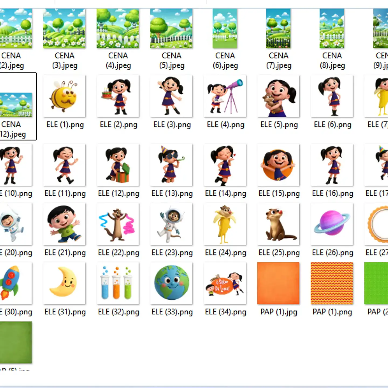Select the bee image ELE (1).png
This screenshot has width=388, height=388.
tap(64, 96)
